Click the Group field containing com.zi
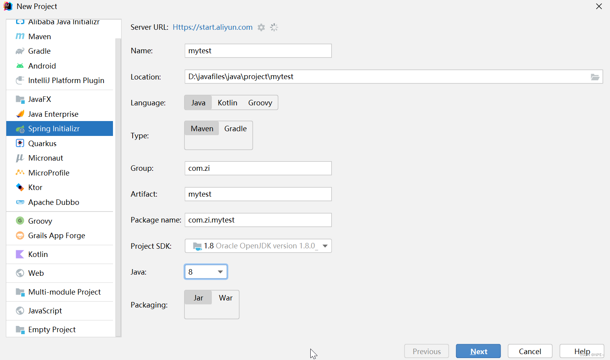This screenshot has height=360, width=610. 258,168
